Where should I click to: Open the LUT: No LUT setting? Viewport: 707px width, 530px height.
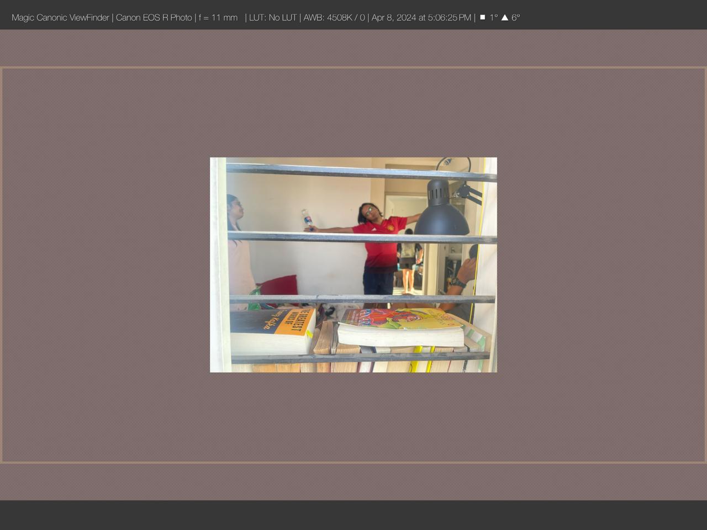tap(273, 18)
